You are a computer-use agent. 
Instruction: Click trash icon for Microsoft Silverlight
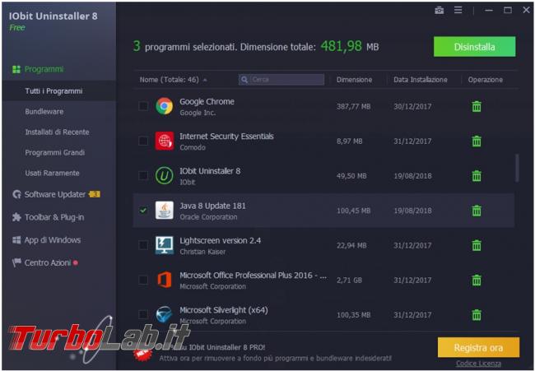(x=477, y=315)
